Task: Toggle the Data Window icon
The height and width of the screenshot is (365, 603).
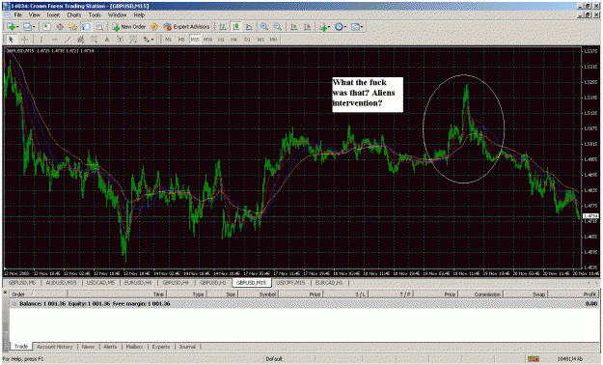Action: tap(60, 27)
